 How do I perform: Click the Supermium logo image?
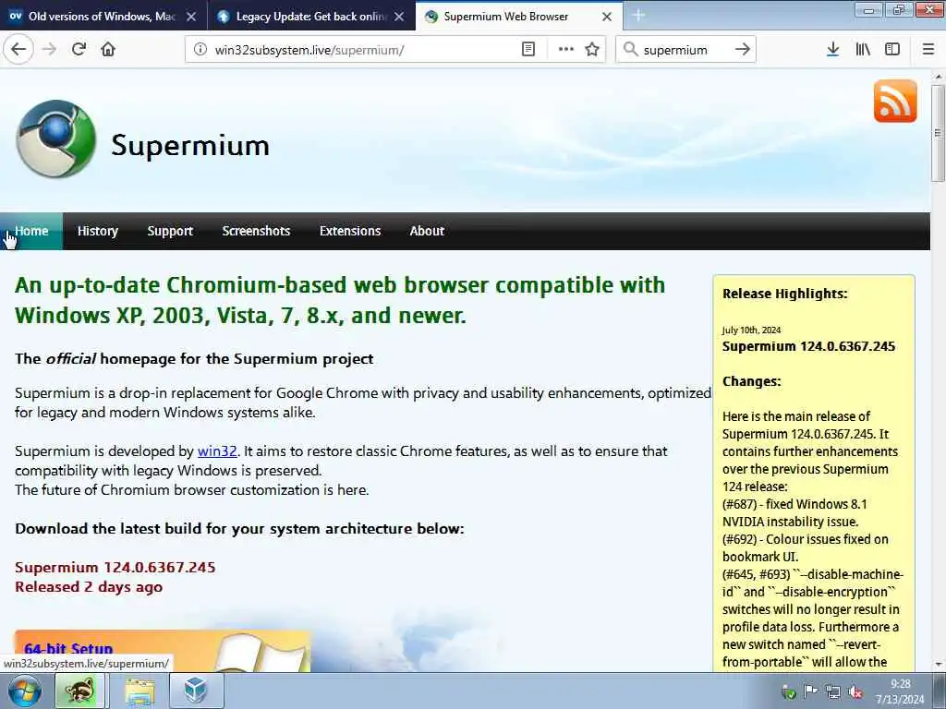tap(56, 139)
